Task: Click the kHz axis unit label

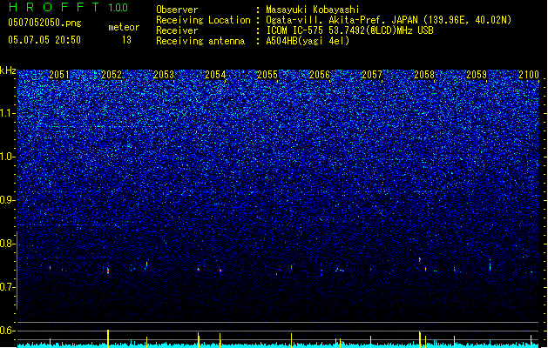Action: [8, 70]
